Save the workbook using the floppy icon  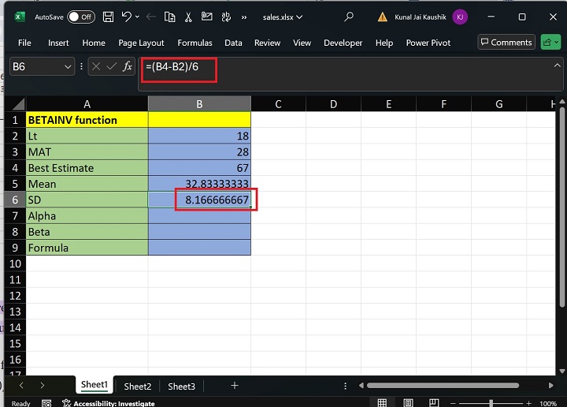coord(108,17)
